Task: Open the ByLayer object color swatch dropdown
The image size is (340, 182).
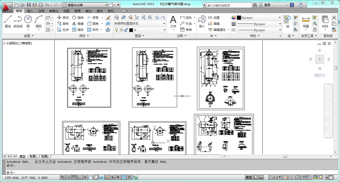Action: click(259, 18)
